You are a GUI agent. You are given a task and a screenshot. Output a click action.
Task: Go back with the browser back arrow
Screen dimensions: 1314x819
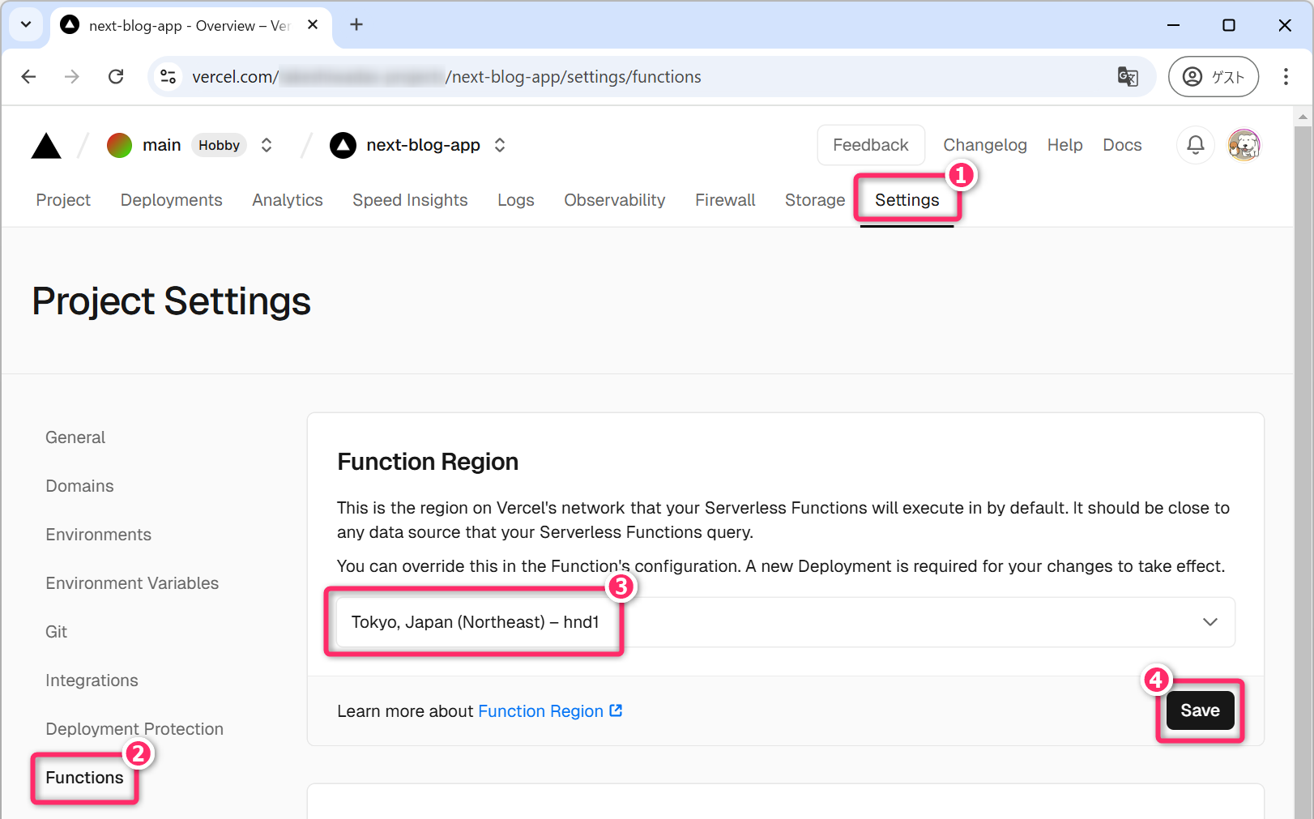pos(29,77)
